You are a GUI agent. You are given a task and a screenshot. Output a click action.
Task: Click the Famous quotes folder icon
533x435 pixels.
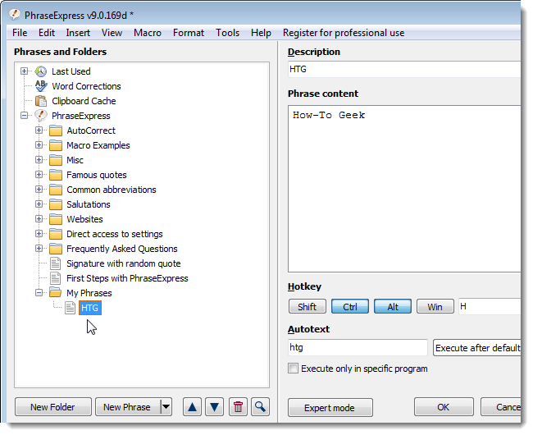point(56,175)
